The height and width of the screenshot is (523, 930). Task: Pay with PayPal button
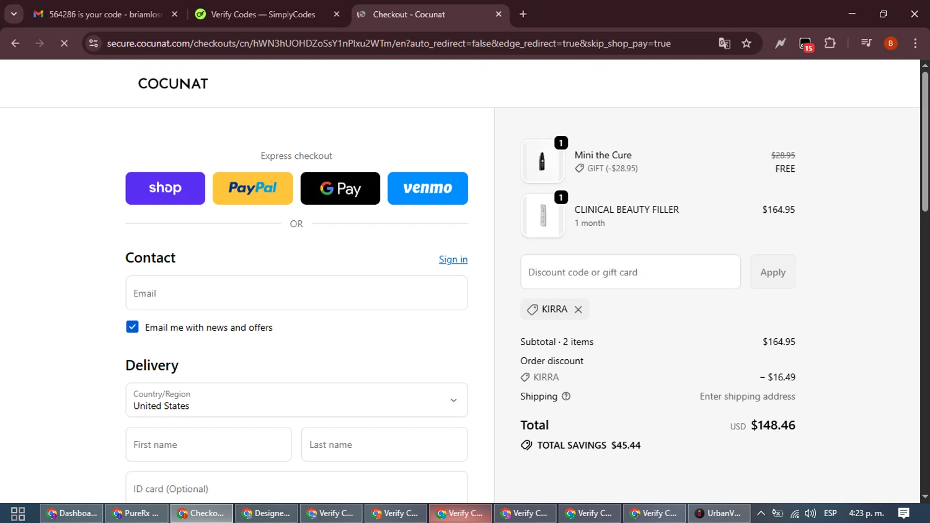(252, 188)
